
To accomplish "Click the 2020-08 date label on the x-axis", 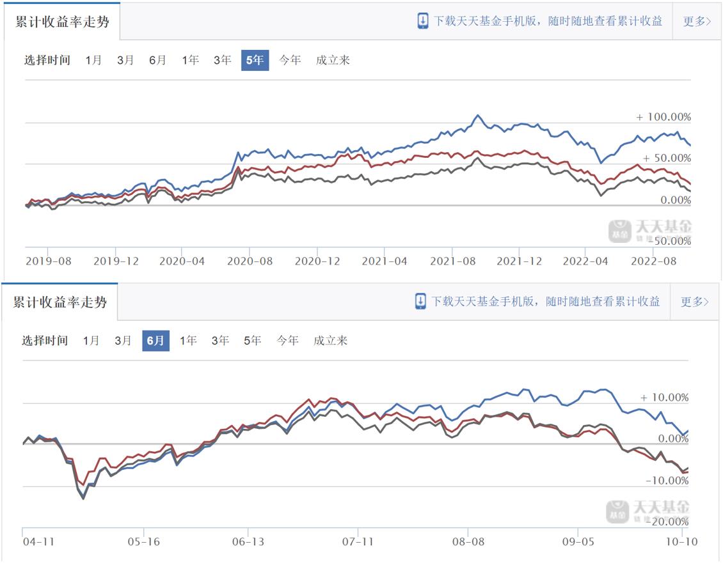I will (249, 261).
